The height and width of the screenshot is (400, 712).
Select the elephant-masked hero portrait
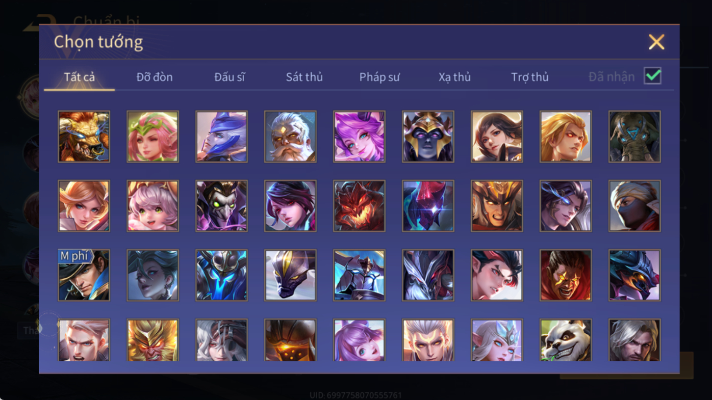point(634,137)
